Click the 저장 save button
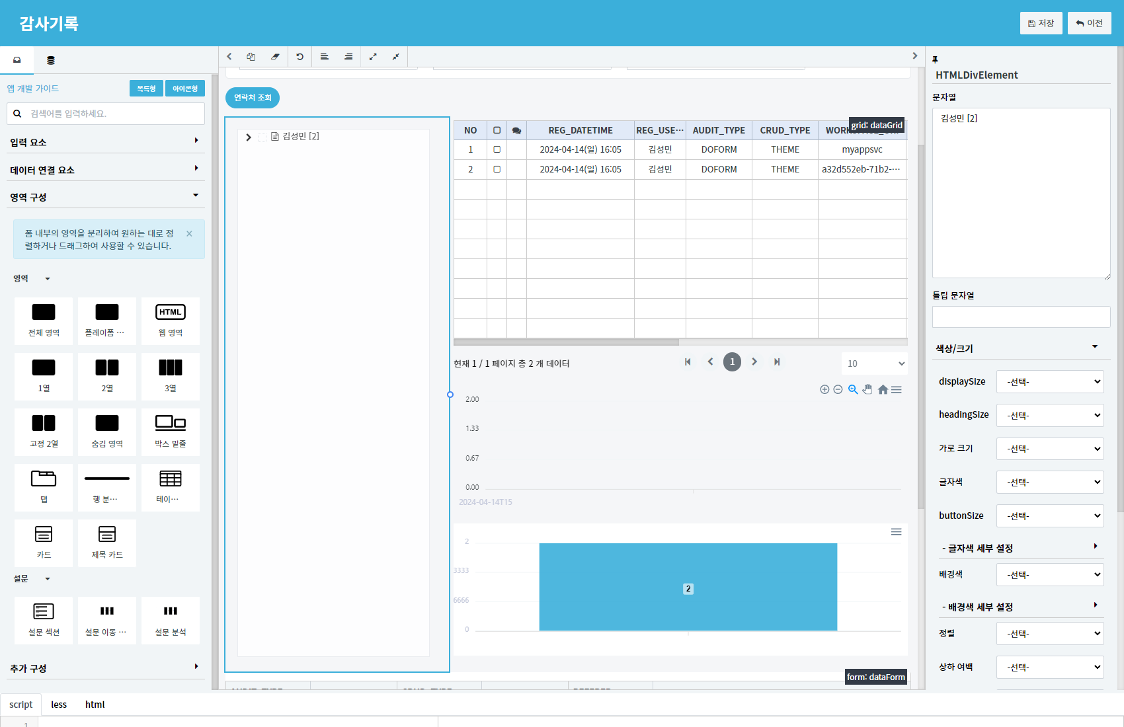 [x=1041, y=23]
